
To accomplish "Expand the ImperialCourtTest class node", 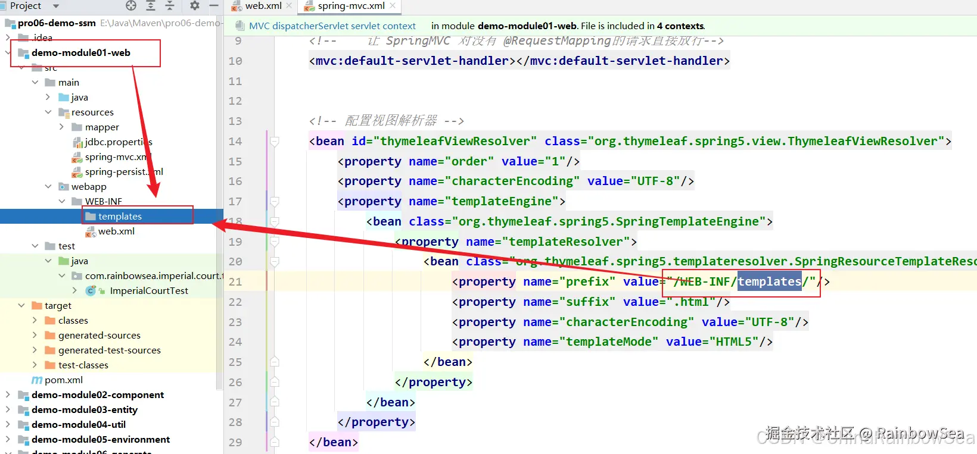I will pyautogui.click(x=74, y=291).
